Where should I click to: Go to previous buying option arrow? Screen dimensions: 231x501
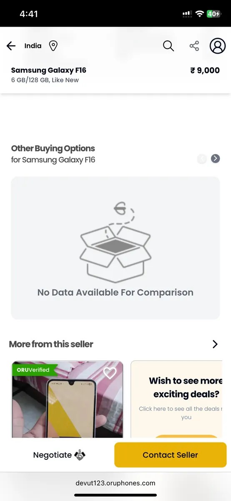(202, 159)
